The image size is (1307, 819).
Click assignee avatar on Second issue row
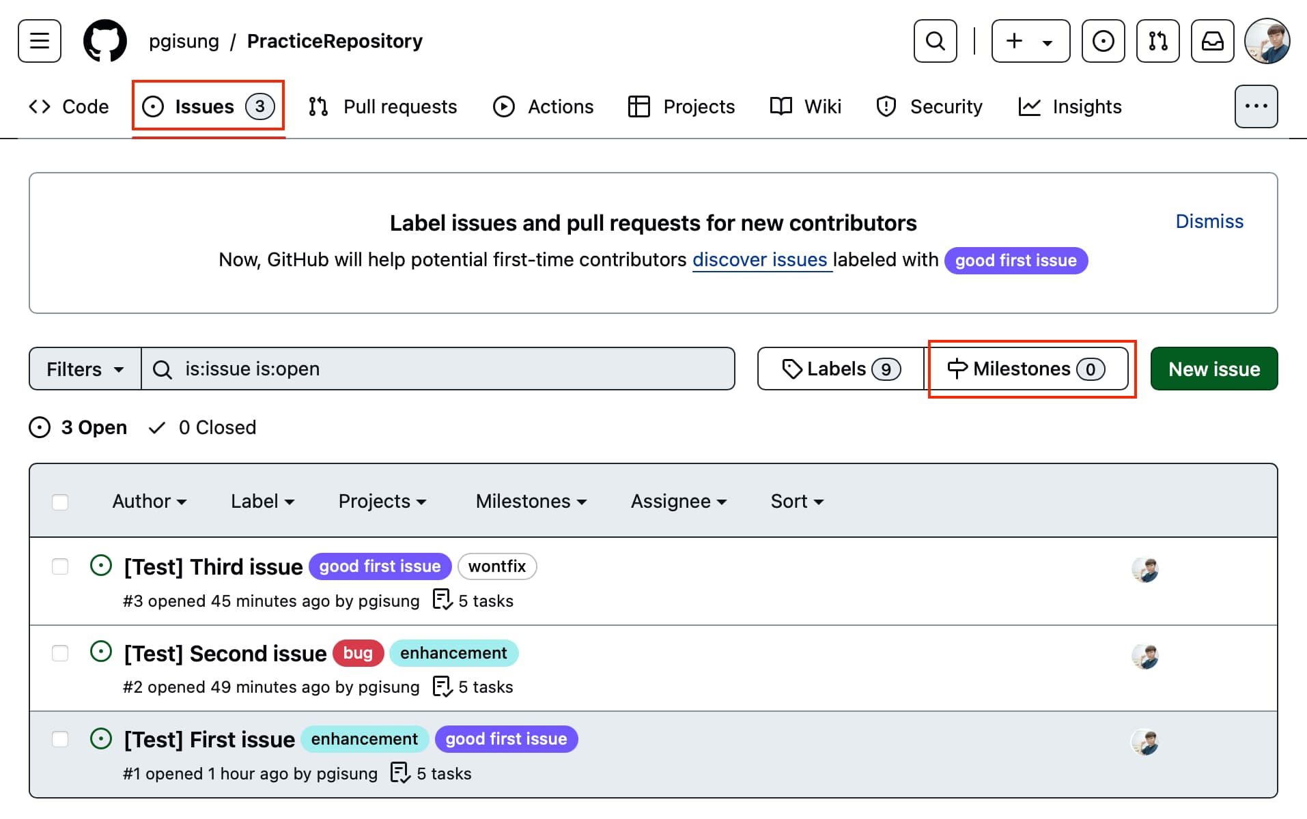pyautogui.click(x=1145, y=656)
